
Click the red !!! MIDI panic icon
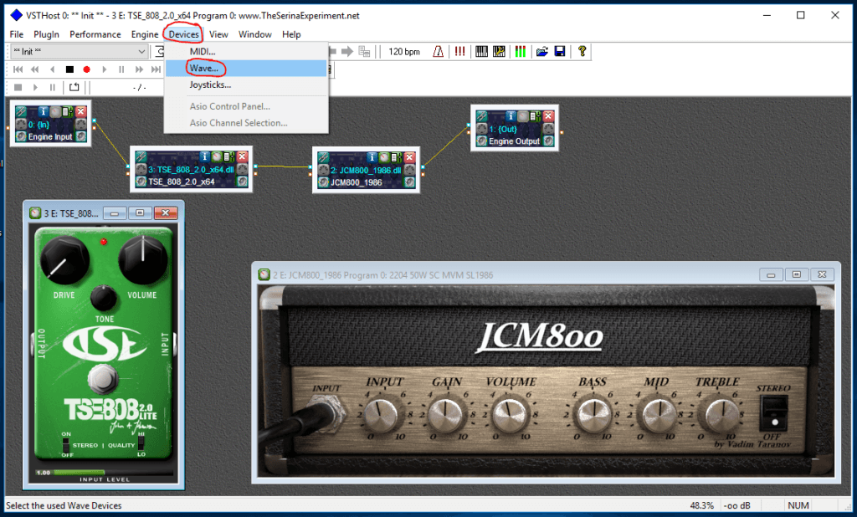459,51
